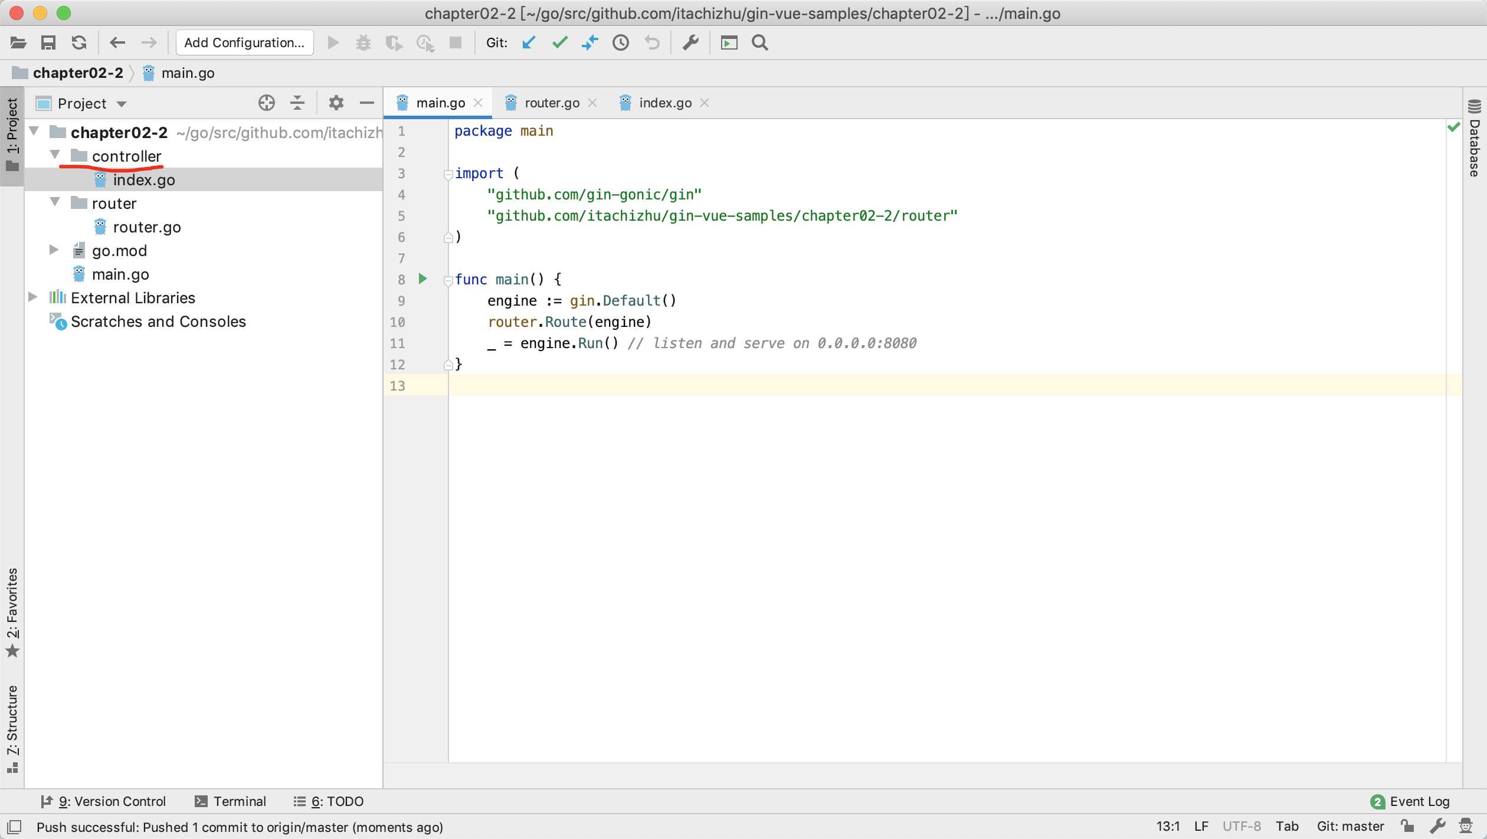Screen dimensions: 1487x839
Task: Open file using the toolbar folder icon
Action: (x=18, y=42)
